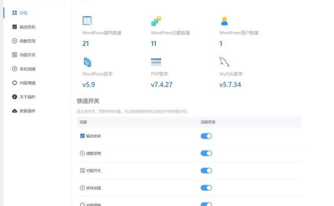The width and height of the screenshot is (334, 206).
Task: Click the WordPress version value v5.9
Action: (x=88, y=85)
